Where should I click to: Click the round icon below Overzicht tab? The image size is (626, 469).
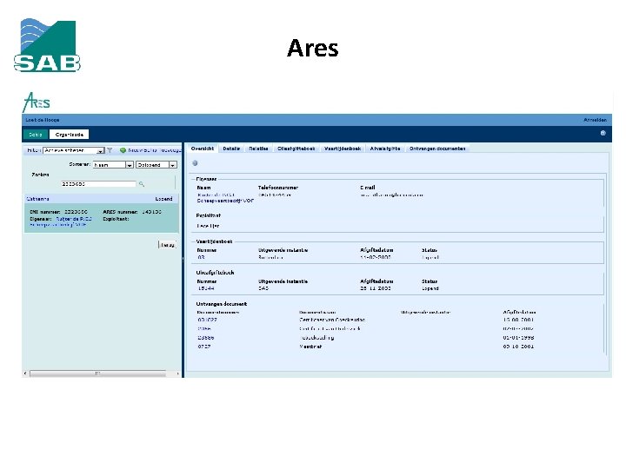pyautogui.click(x=195, y=163)
